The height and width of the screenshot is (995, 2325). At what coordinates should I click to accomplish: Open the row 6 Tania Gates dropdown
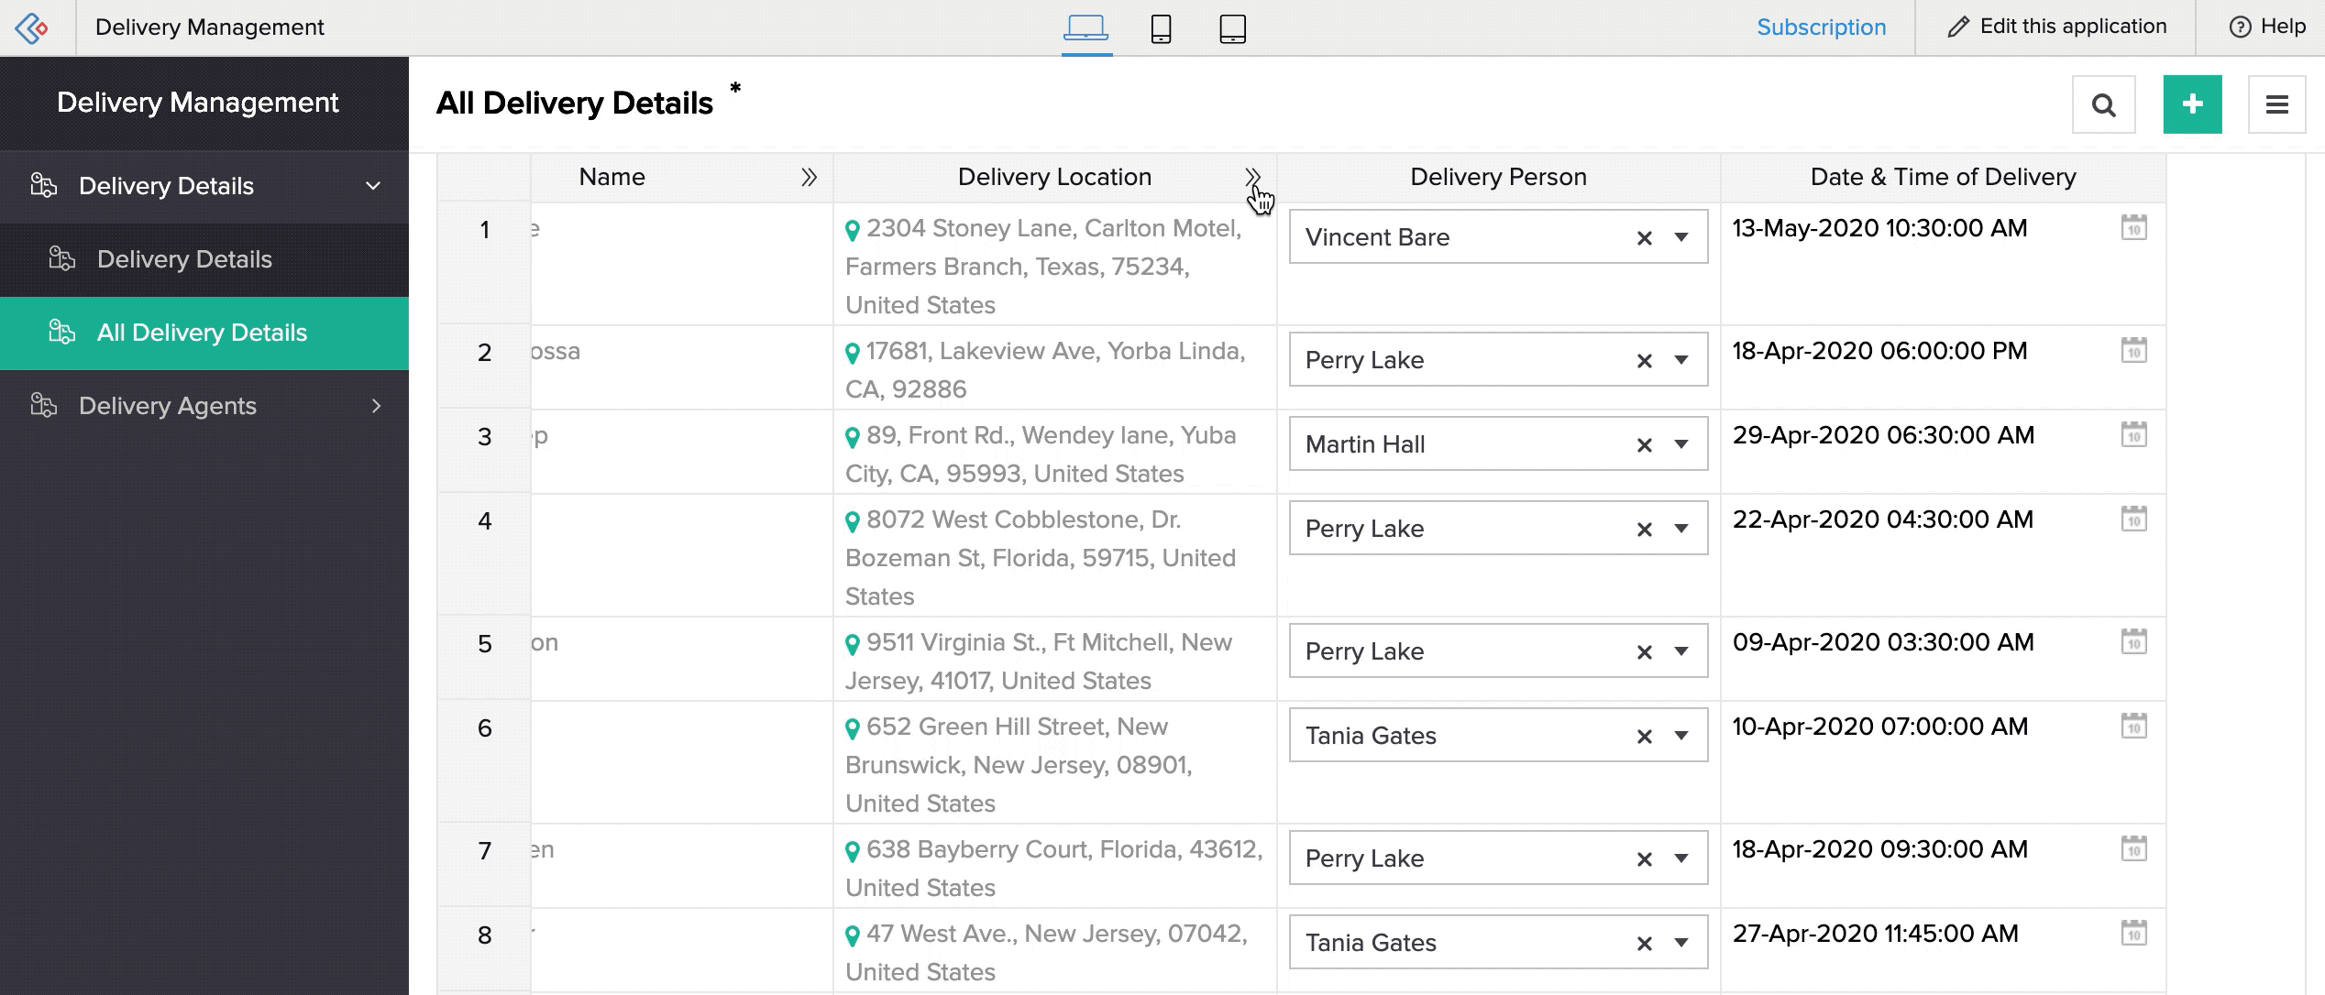(x=1681, y=736)
